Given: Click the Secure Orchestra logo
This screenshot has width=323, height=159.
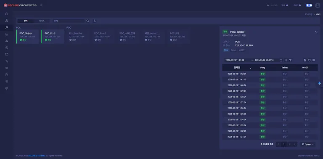Looking at the screenshot, I should point(20,5).
